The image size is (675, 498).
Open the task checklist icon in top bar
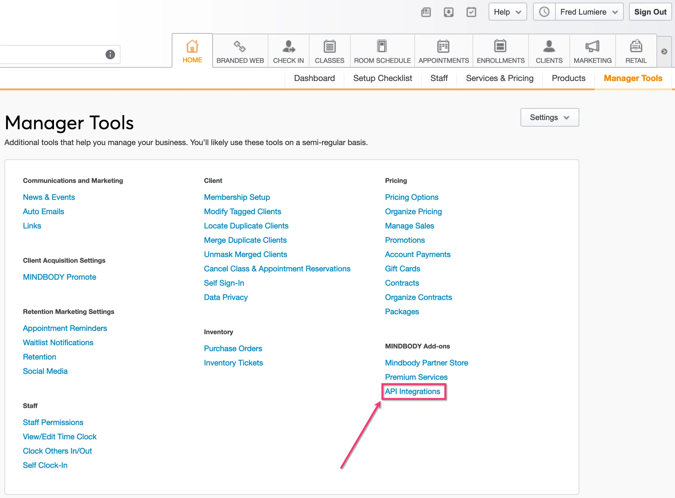tap(471, 12)
